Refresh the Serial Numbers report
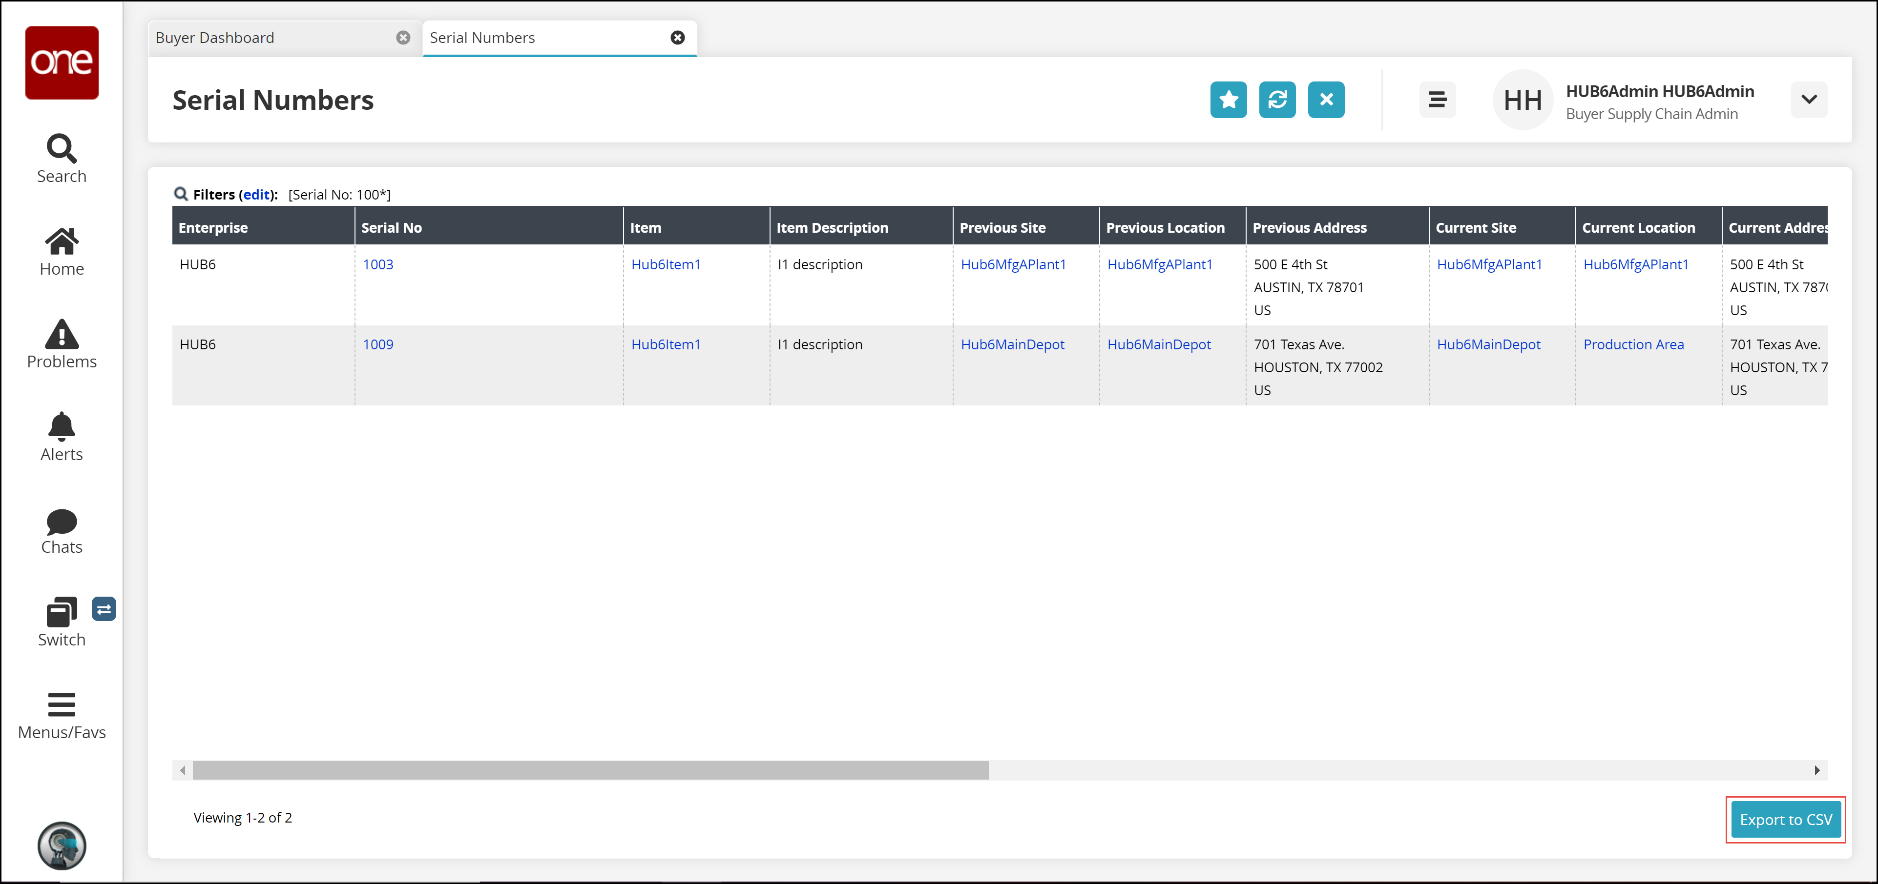 click(1277, 100)
